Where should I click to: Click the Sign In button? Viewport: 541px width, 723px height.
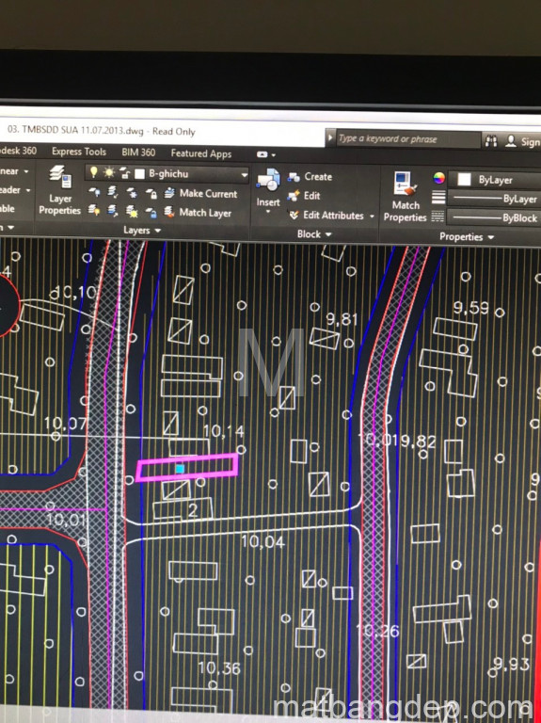523,141
